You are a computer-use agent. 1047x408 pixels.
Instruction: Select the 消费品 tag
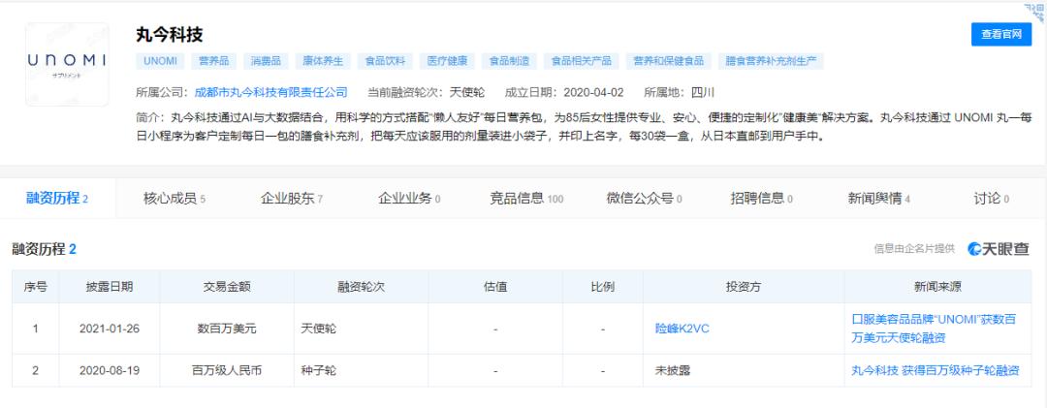[x=266, y=61]
